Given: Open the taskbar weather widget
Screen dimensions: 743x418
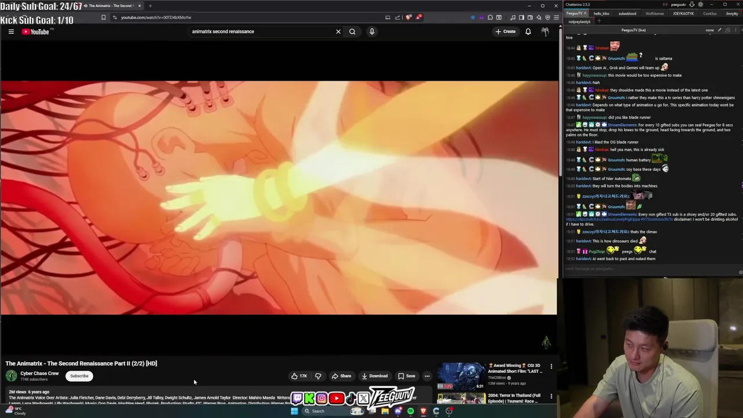Looking at the screenshot, I should point(15,411).
